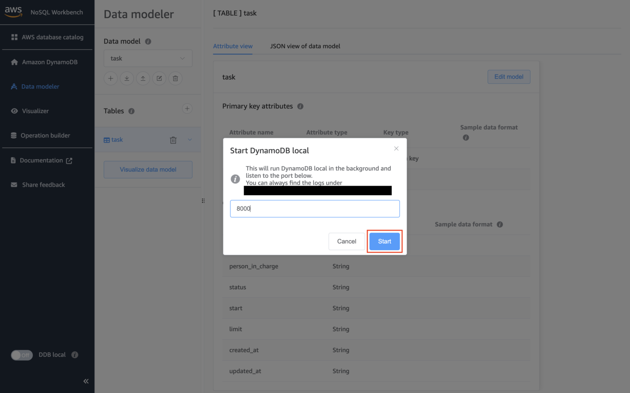
Task: Open the Operation builder from the sidebar
Action: tap(45, 135)
